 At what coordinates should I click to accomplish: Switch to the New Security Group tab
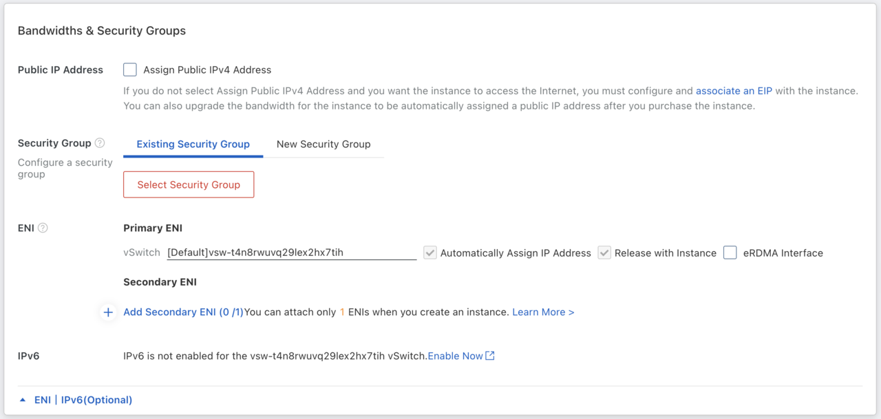[x=323, y=144]
